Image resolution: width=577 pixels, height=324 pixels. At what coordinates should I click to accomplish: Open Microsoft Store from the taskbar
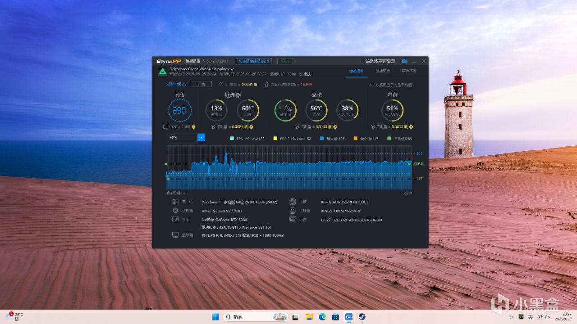pyautogui.click(x=335, y=317)
